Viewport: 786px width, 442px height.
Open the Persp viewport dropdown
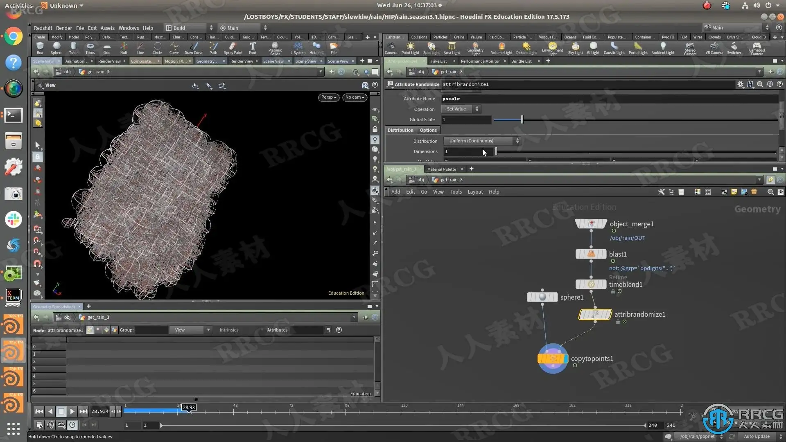coord(329,97)
